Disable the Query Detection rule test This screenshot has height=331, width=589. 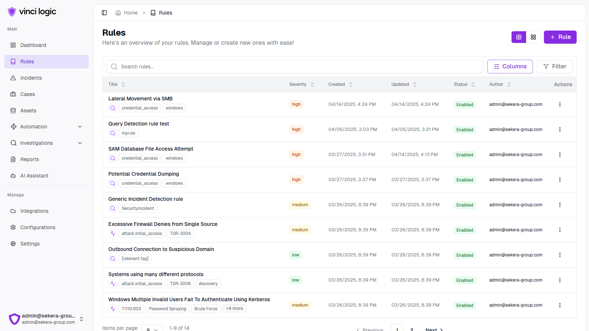pos(465,129)
